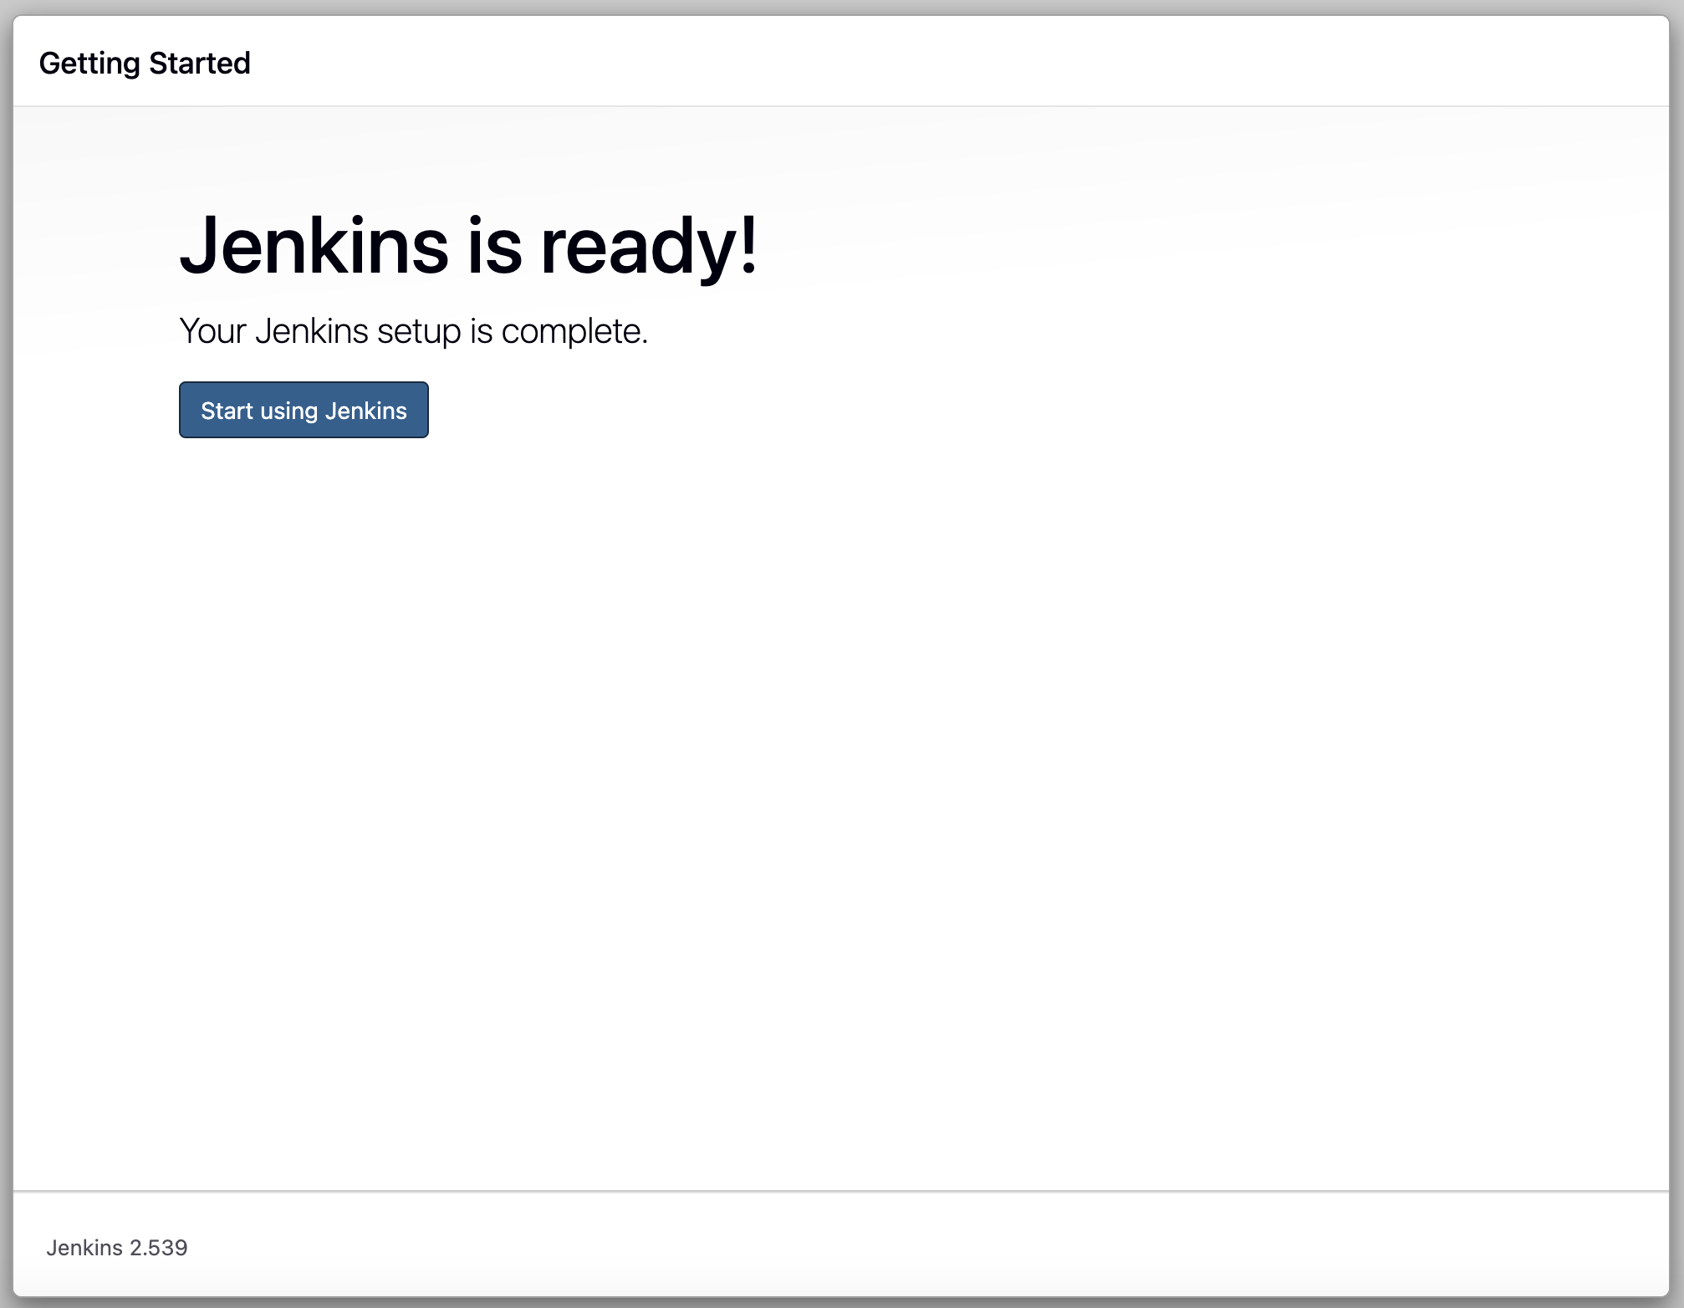The height and width of the screenshot is (1308, 1684).
Task: Click the word Jenkins in the footer
Action: (x=84, y=1247)
